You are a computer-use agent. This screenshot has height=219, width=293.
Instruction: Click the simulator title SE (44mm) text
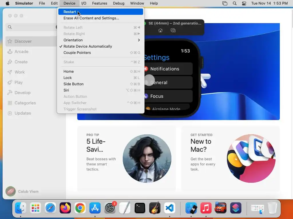(x=175, y=23)
